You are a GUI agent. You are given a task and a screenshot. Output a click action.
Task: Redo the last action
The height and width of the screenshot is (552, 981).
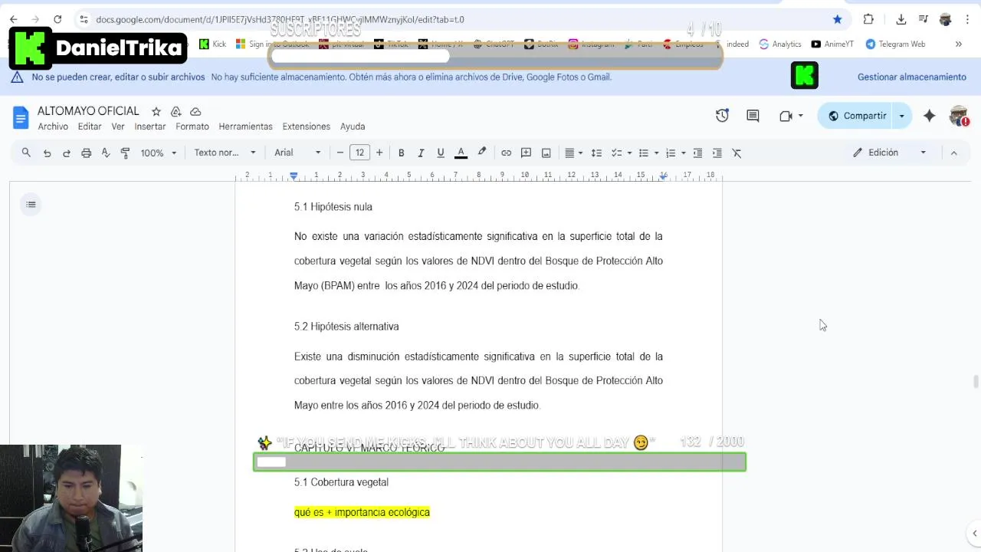[67, 153]
